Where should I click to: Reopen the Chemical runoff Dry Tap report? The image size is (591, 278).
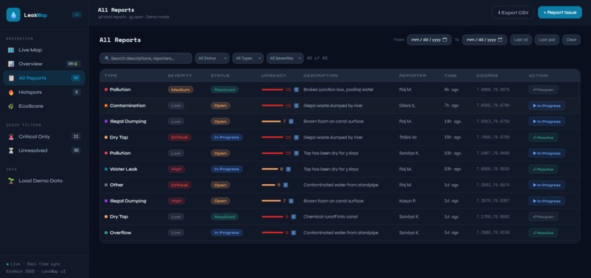[x=543, y=217]
